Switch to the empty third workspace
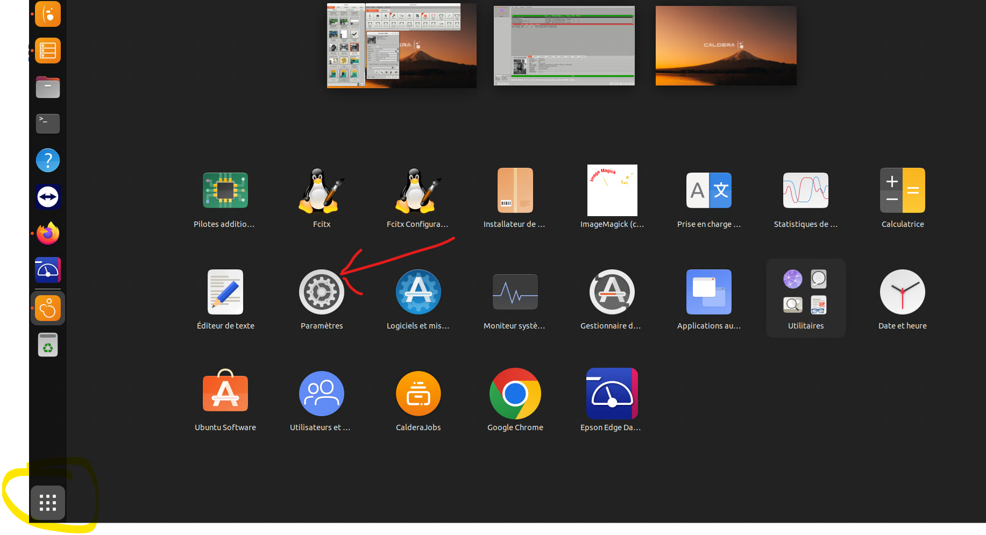The width and height of the screenshot is (986, 535). point(726,45)
